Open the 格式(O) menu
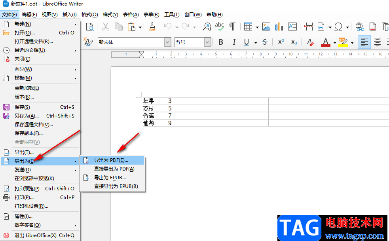389x241 pixels. click(x=89, y=15)
